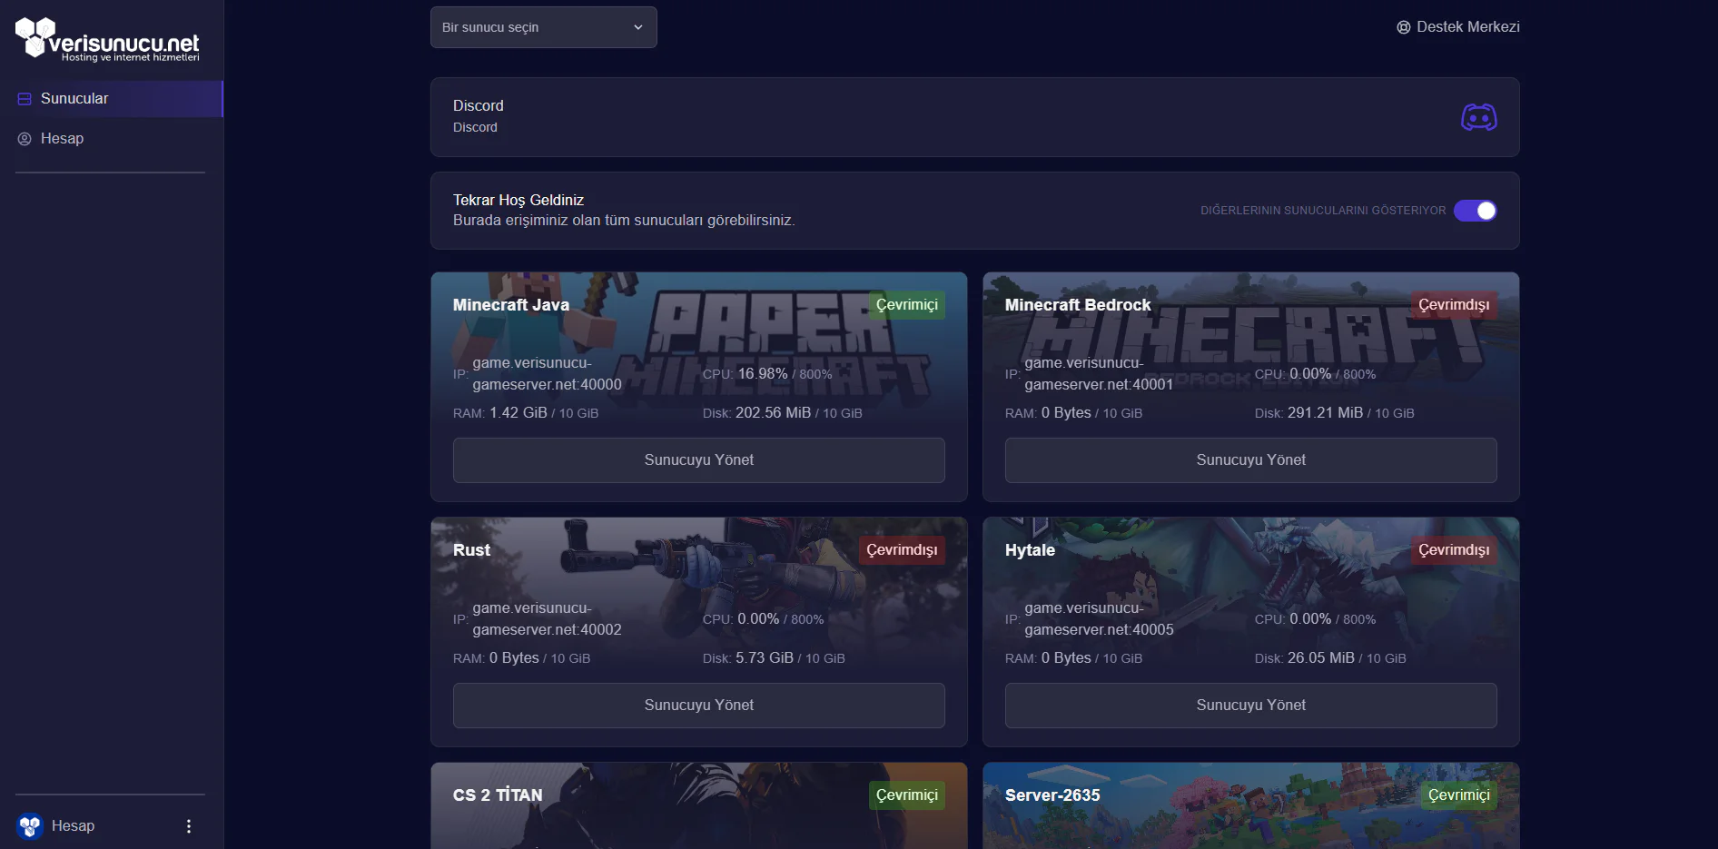The height and width of the screenshot is (849, 1718).
Task: Open the Server-2635 server card
Action: [x=1251, y=805]
